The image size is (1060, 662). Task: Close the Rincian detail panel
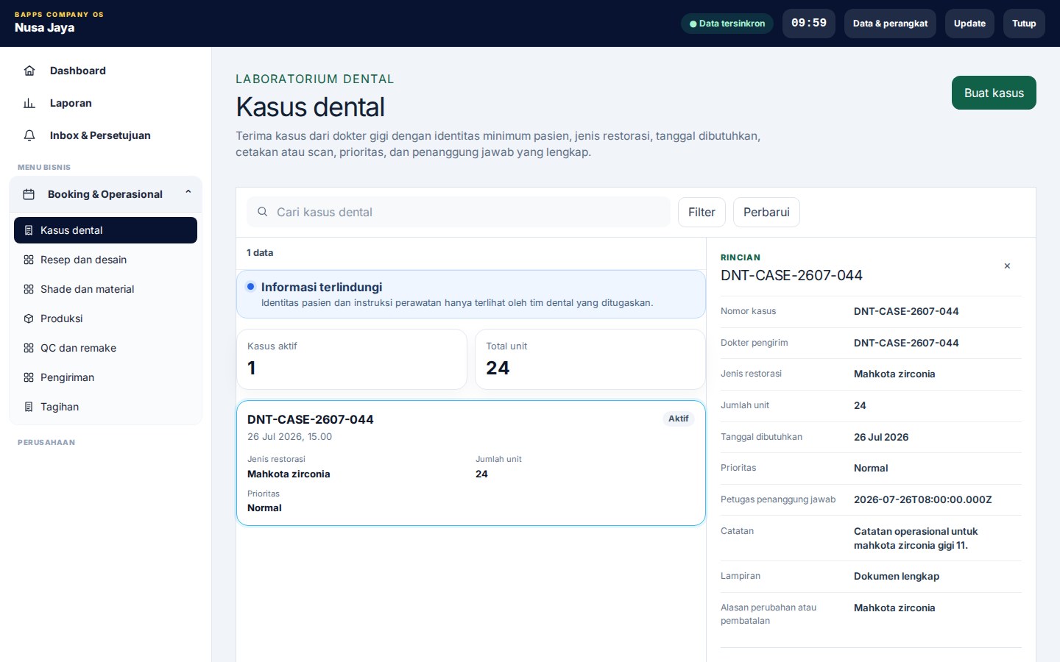(1007, 266)
